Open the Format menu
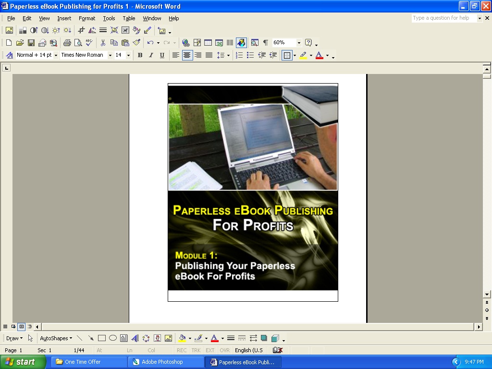This screenshot has height=369, width=492. pyautogui.click(x=87, y=18)
